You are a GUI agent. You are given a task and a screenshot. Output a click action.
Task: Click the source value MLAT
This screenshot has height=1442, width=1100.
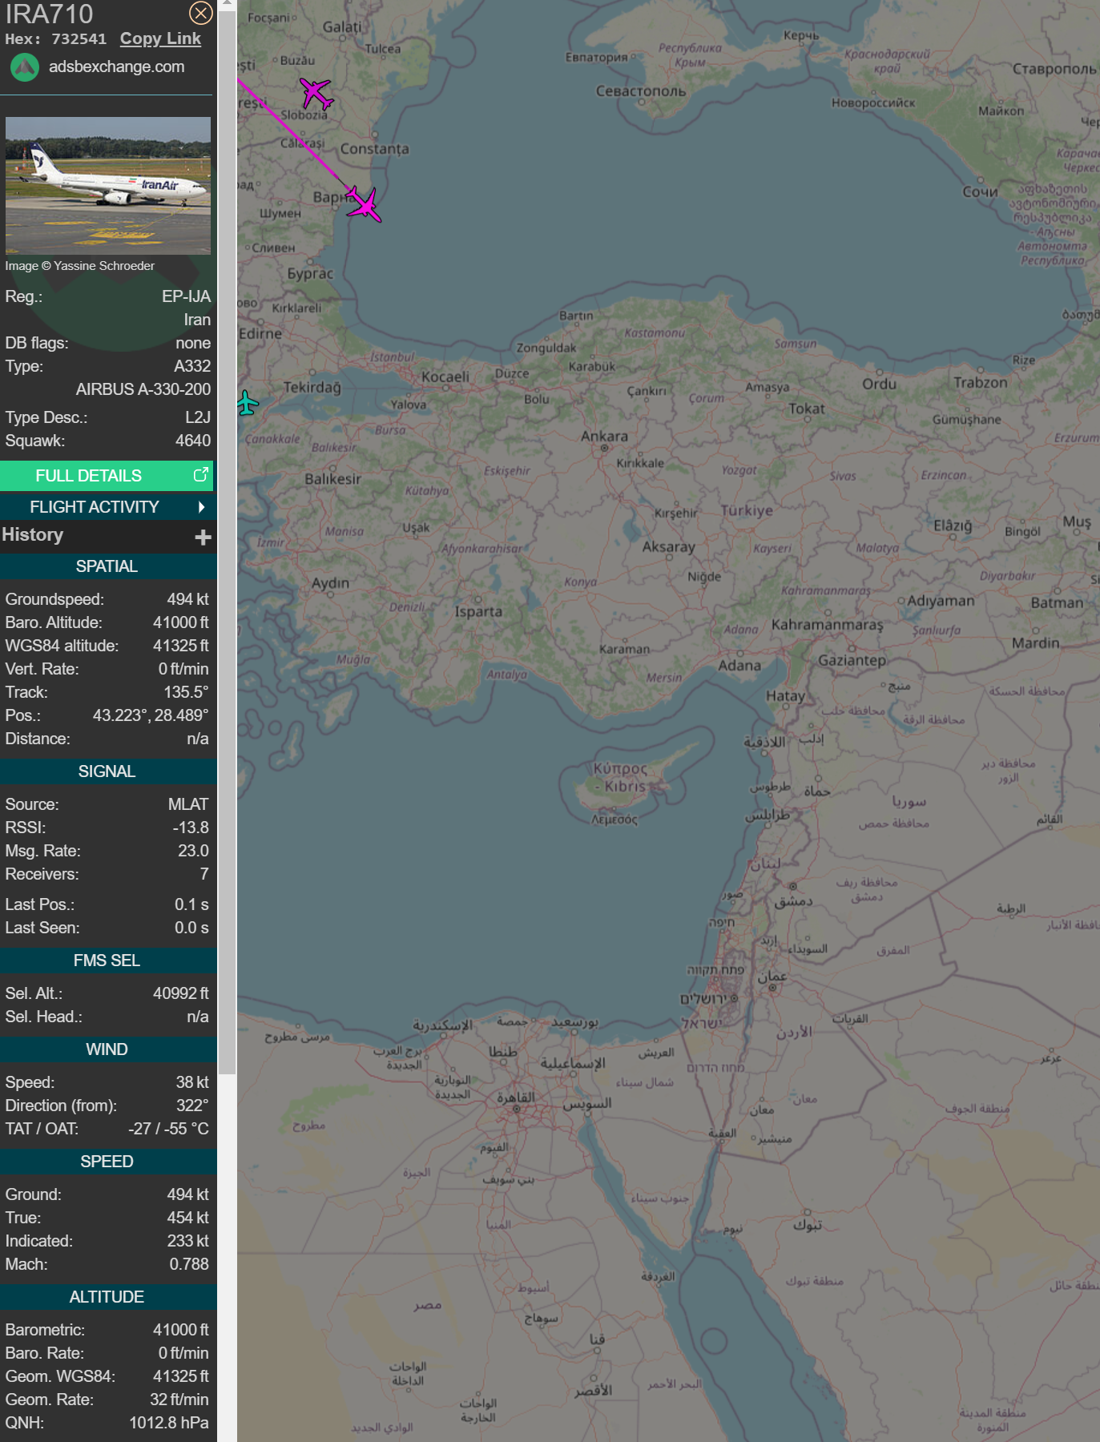click(188, 804)
